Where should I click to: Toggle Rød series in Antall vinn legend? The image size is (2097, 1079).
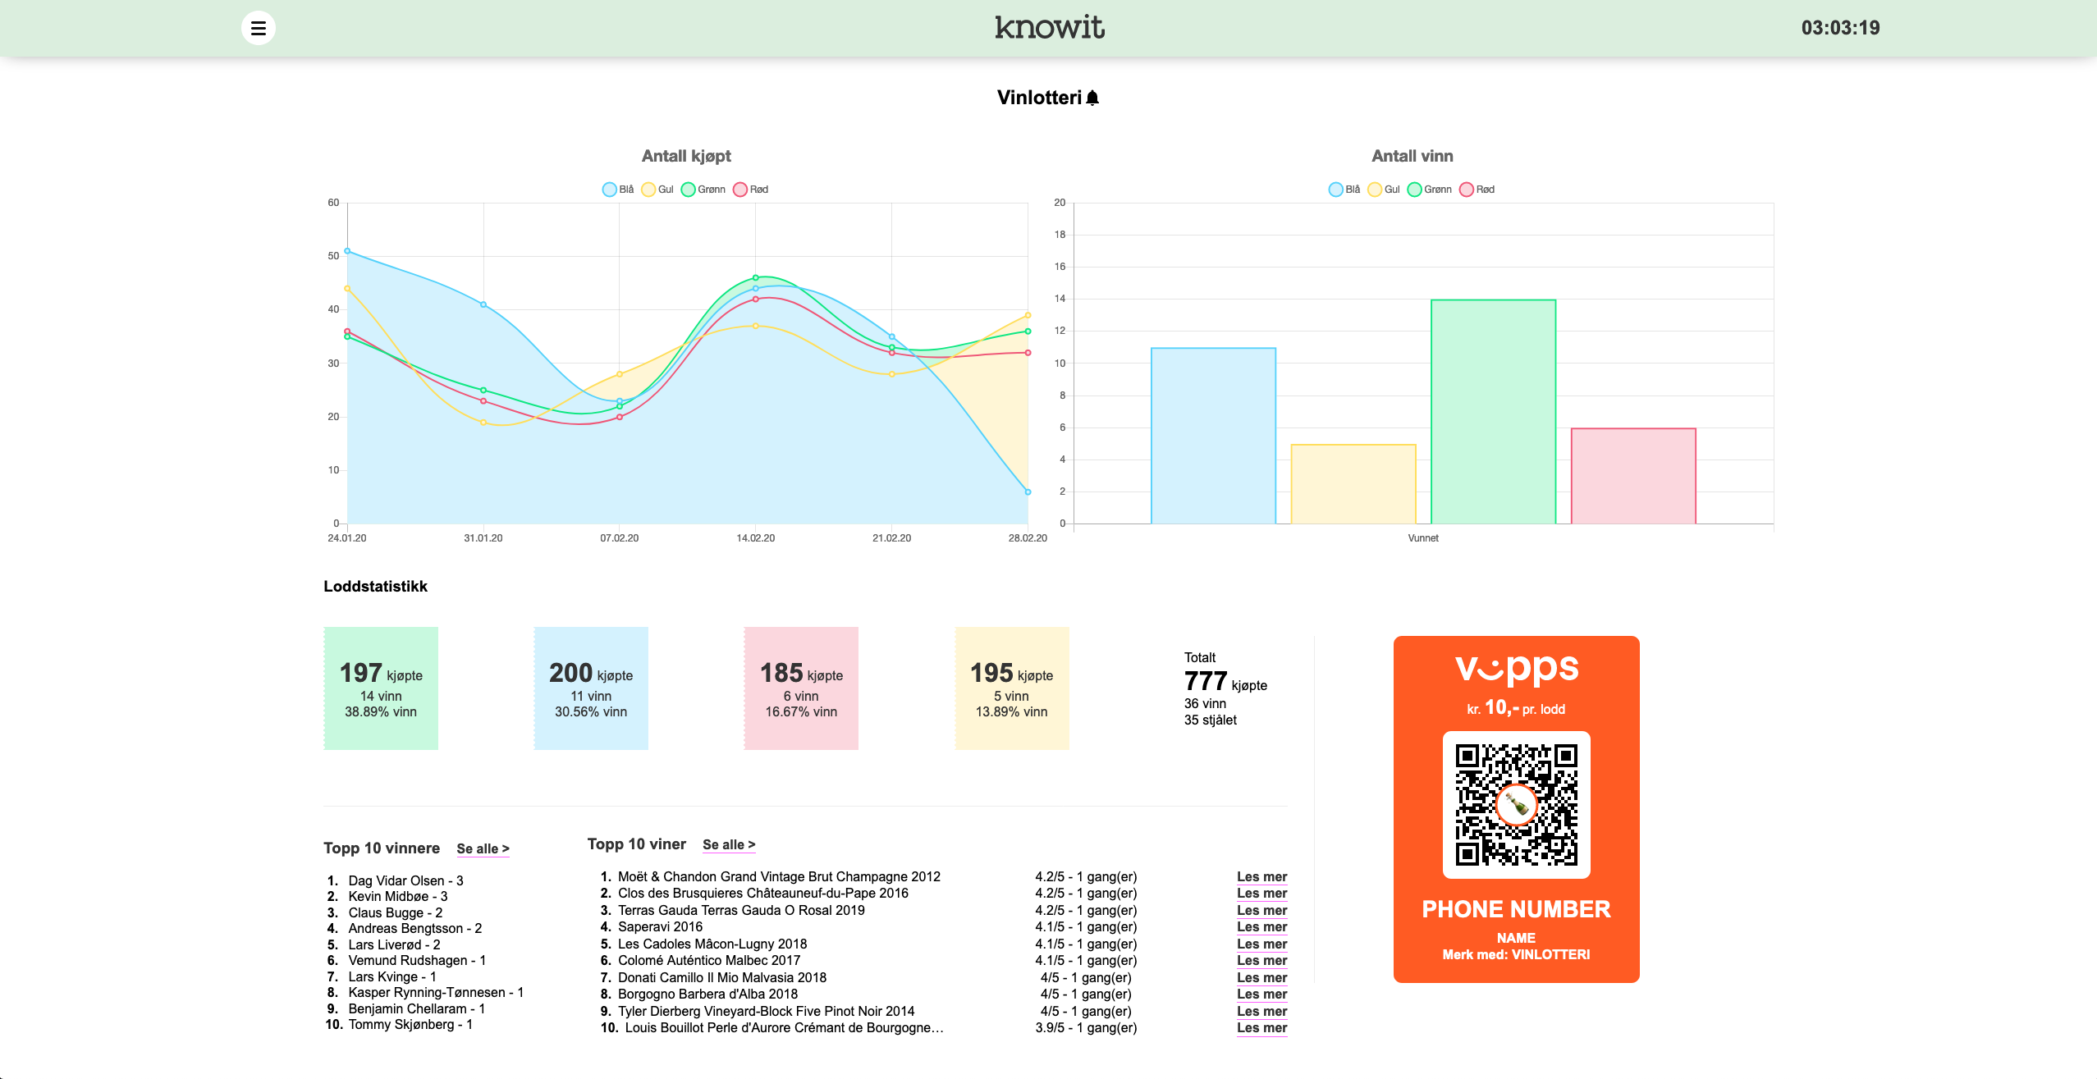[x=1477, y=190]
